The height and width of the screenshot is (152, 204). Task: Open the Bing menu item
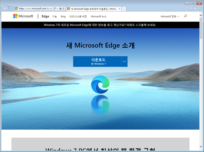(x=63, y=16)
